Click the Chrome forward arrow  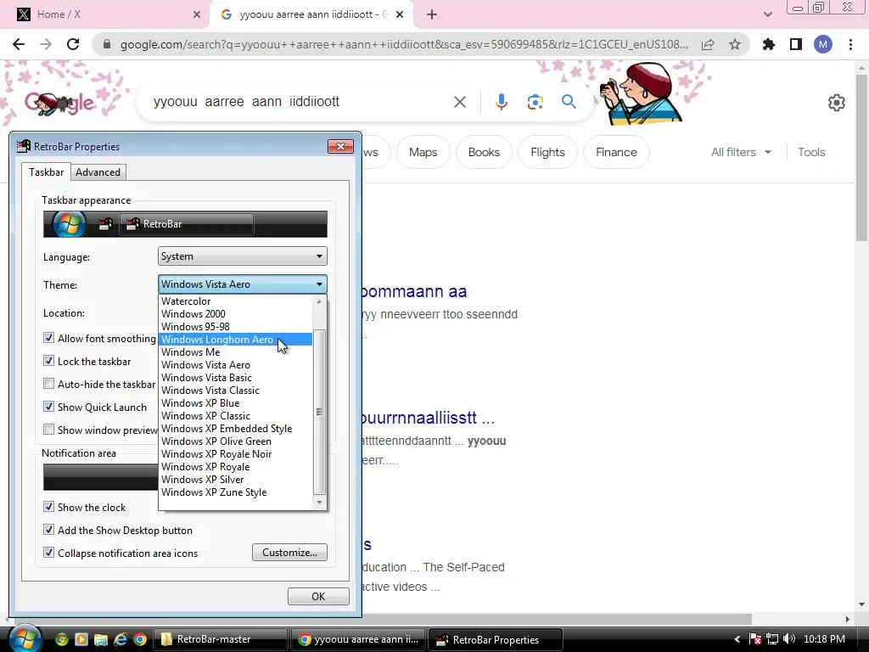pyautogui.click(x=46, y=44)
